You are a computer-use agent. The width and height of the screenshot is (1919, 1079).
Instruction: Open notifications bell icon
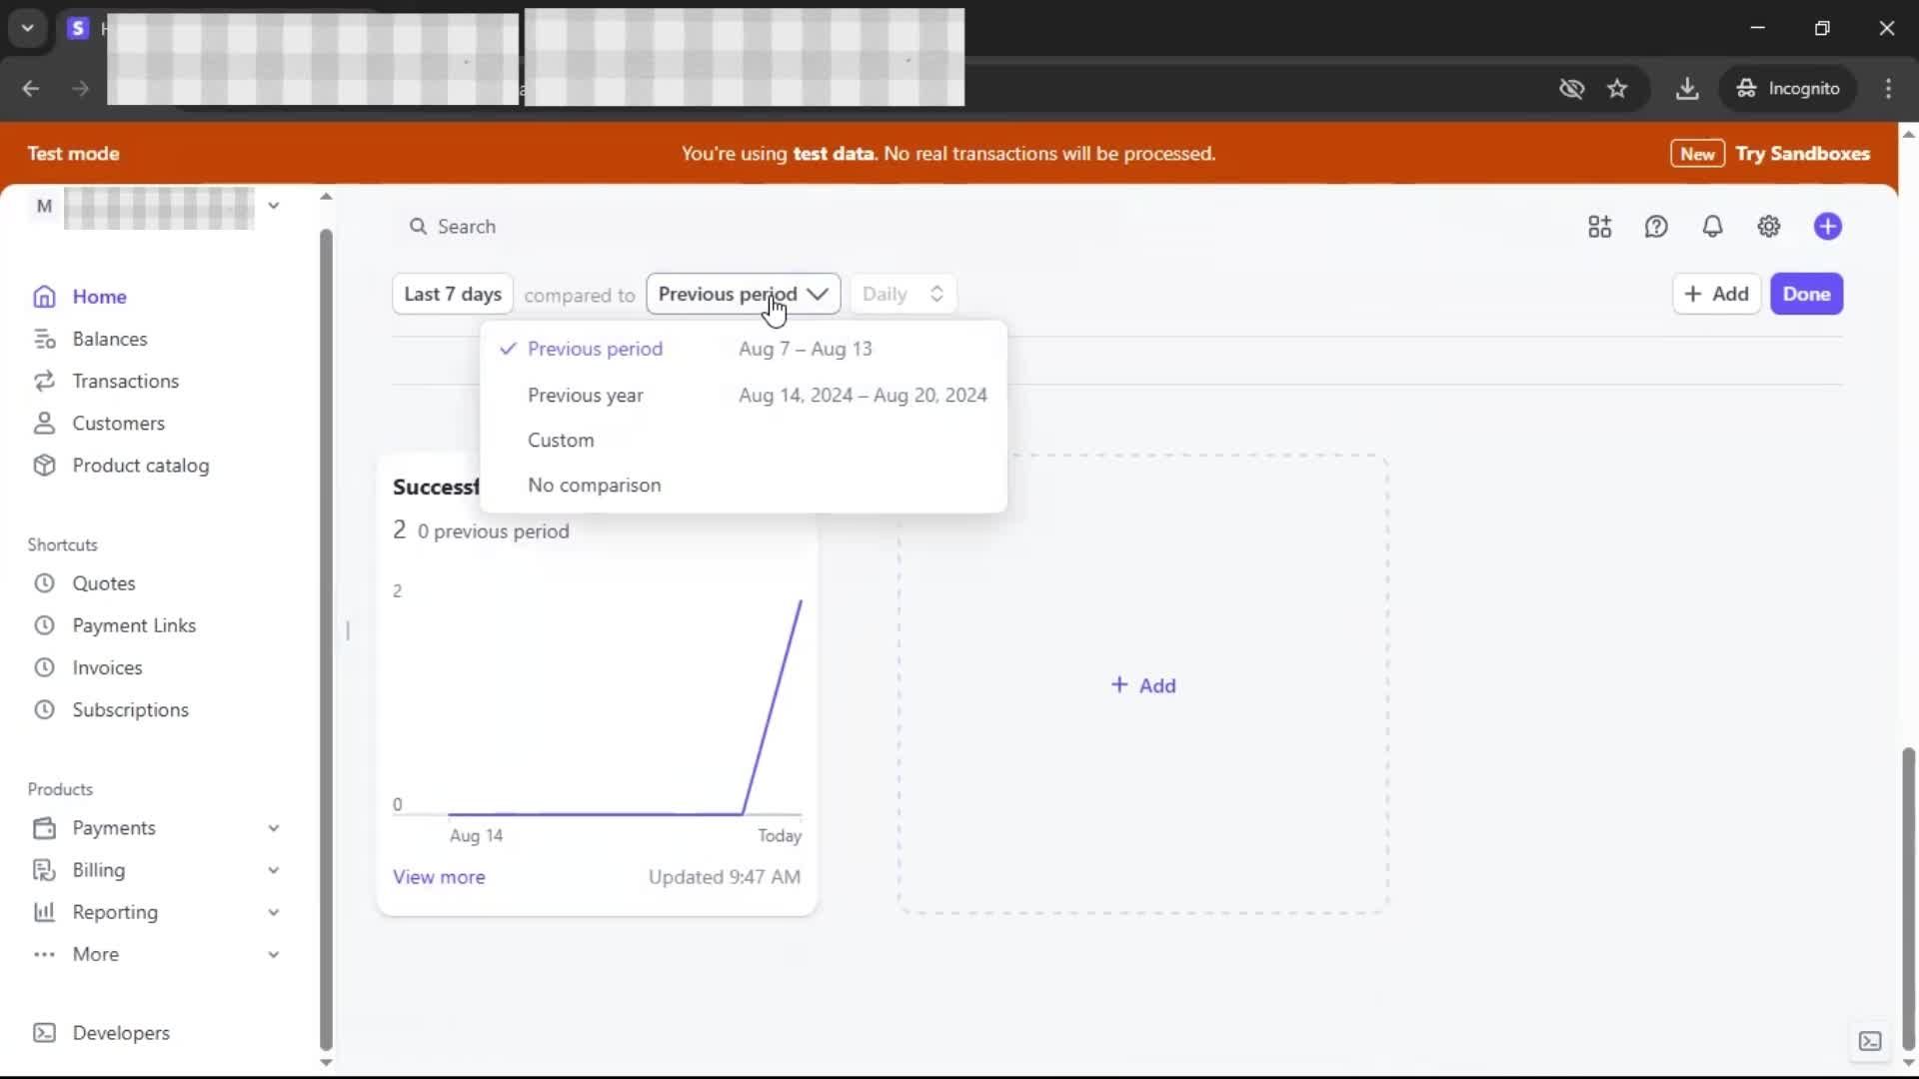pos(1712,227)
